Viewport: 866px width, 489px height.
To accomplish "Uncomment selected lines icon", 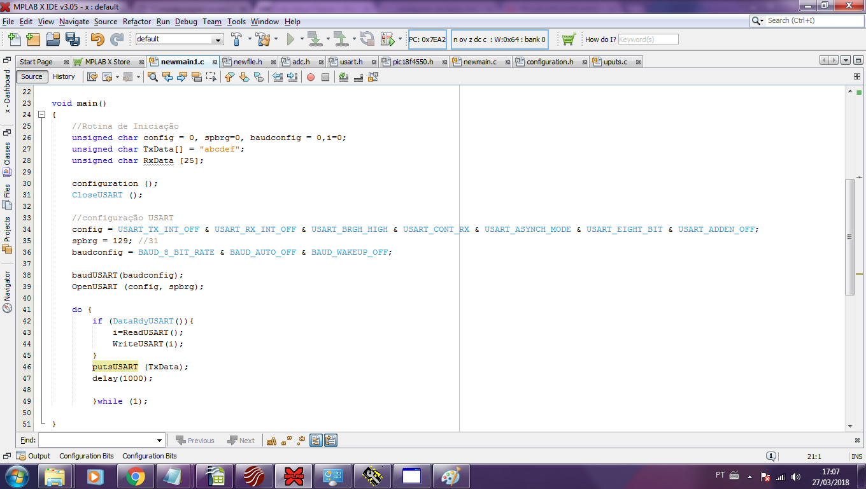I will point(358,77).
